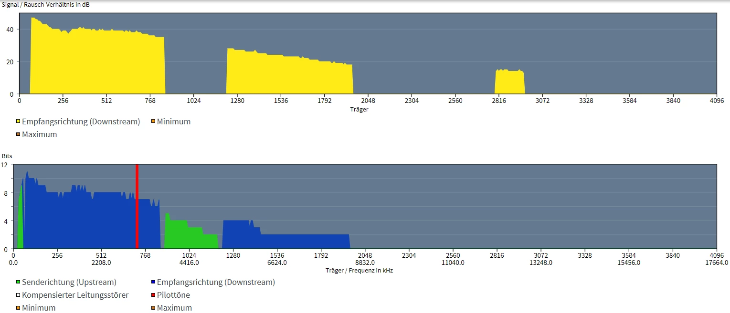Click the '8832.0' frequency tick label
The width and height of the screenshot is (730, 313).
coord(365,263)
